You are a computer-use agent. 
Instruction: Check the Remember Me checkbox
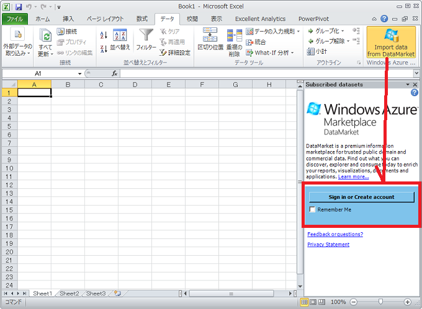click(312, 209)
